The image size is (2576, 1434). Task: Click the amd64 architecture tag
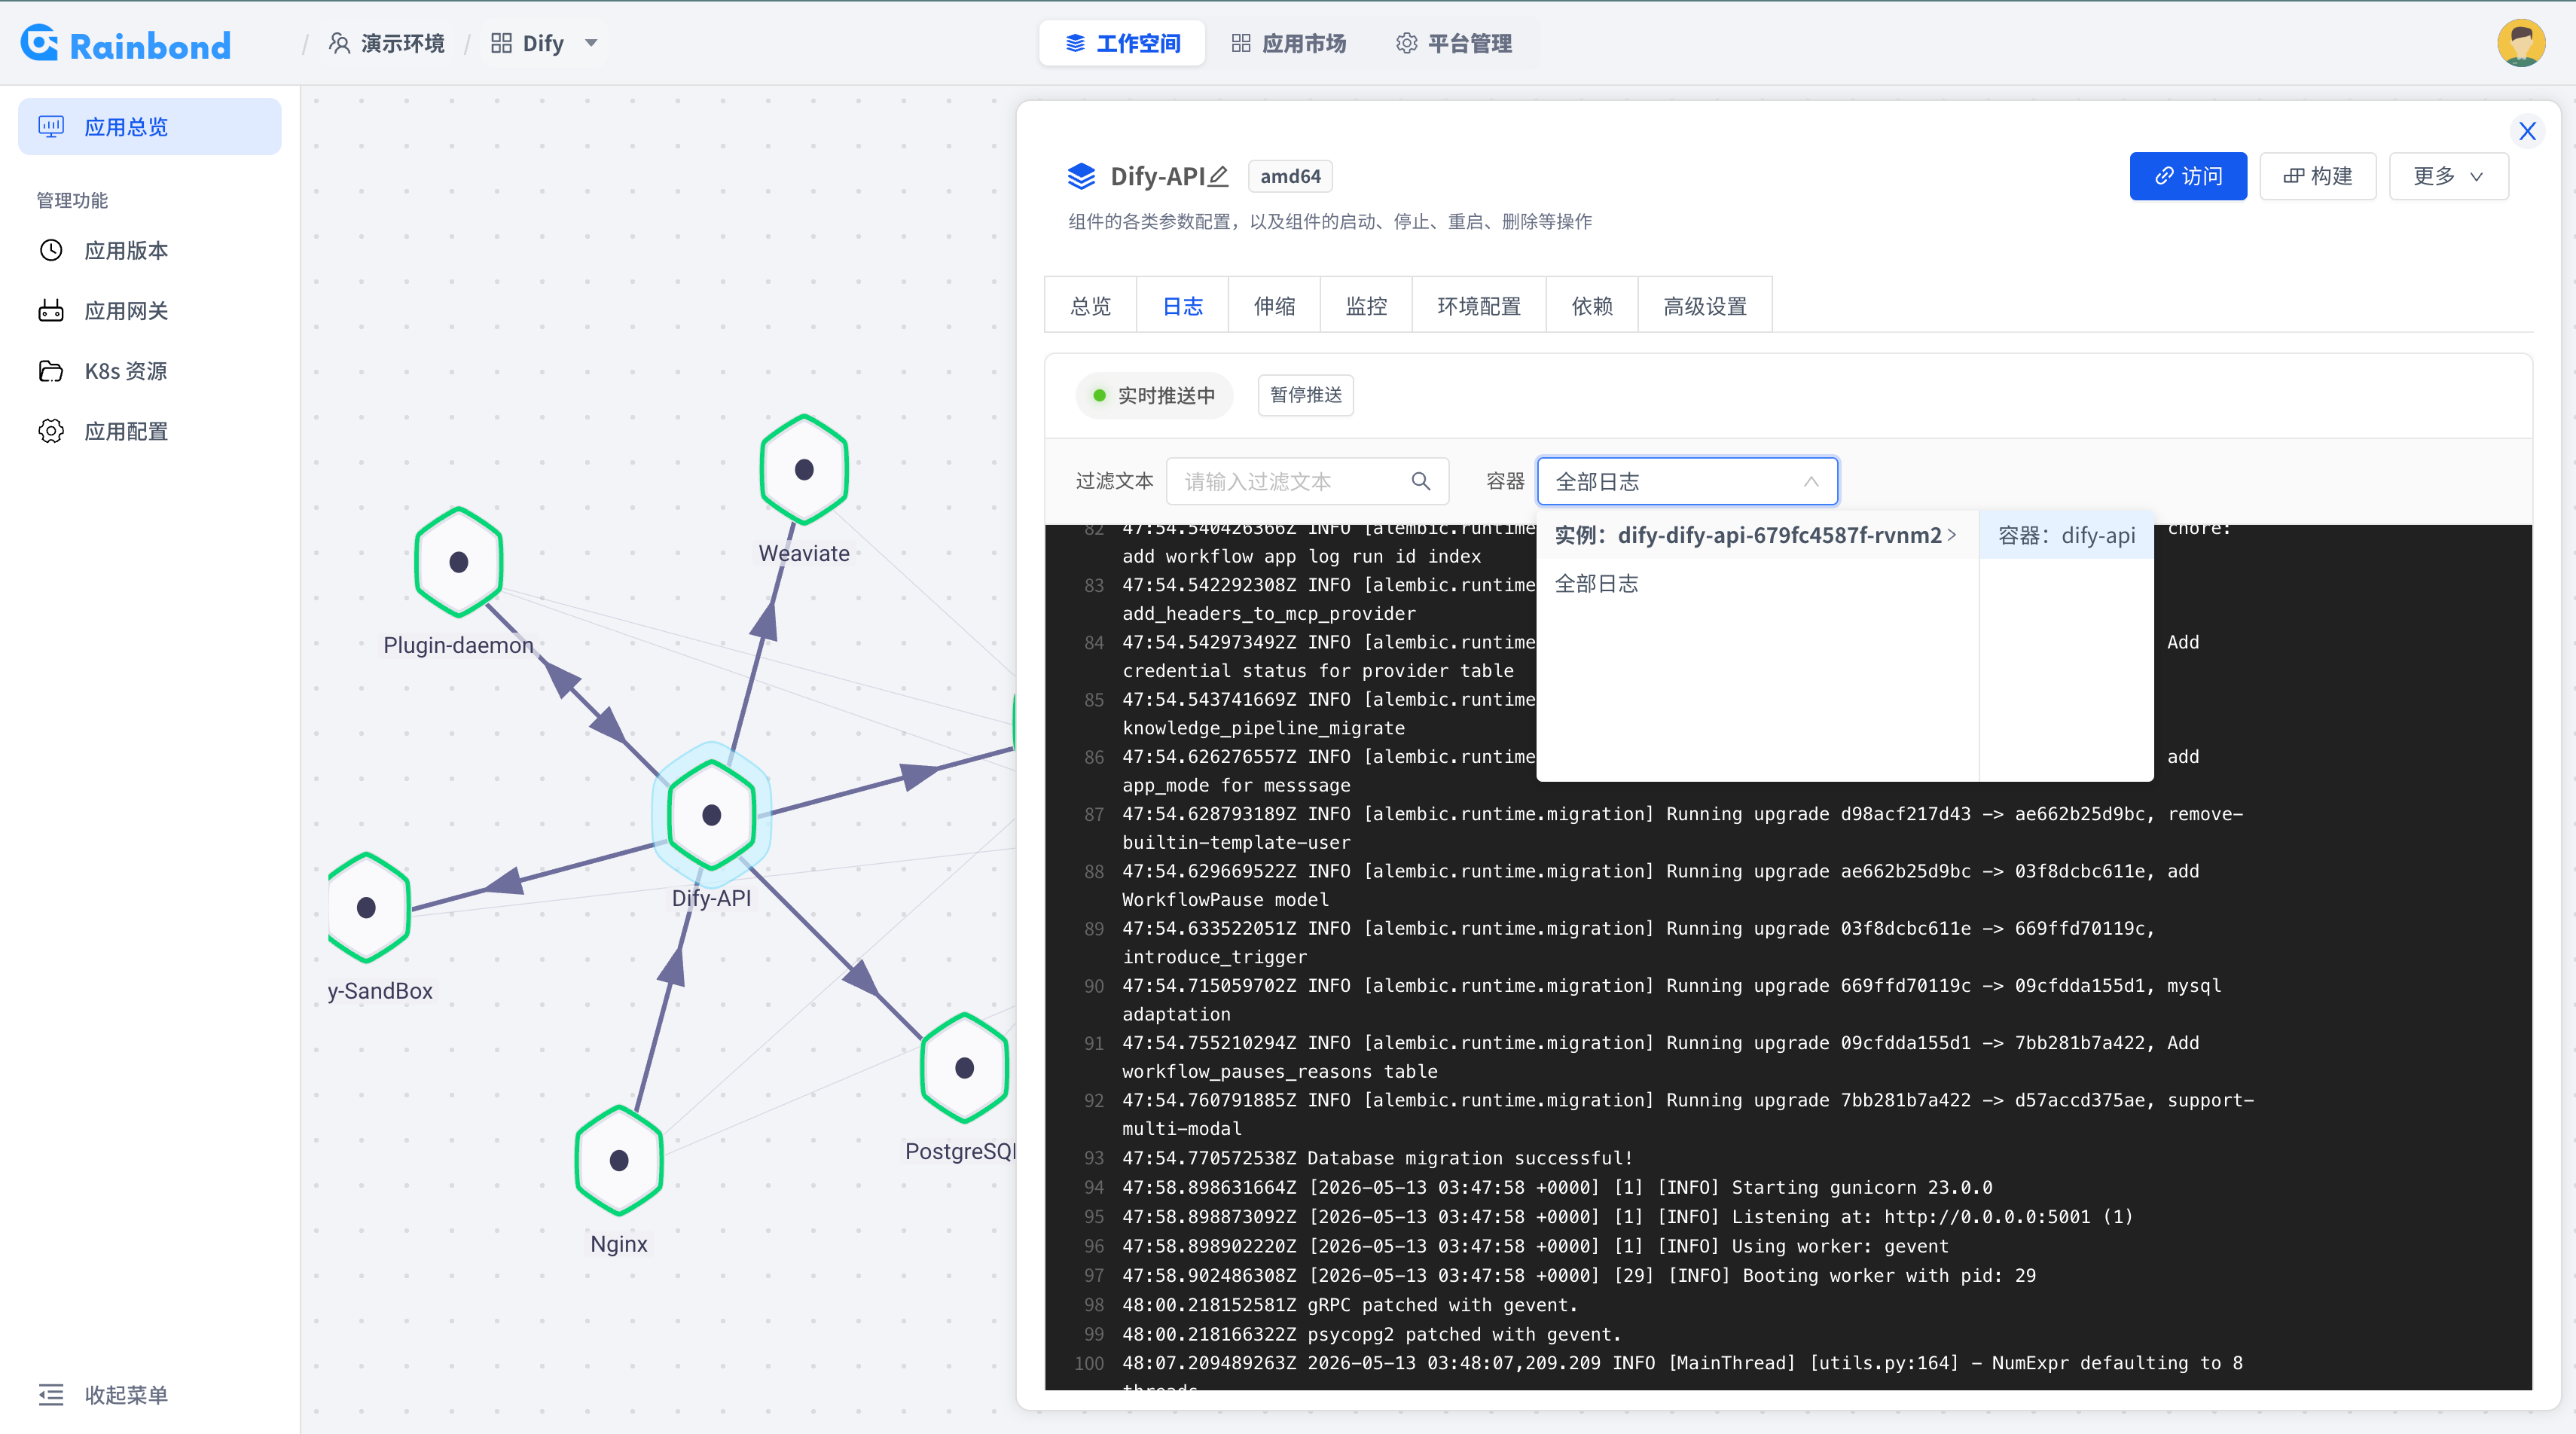[x=1290, y=176]
